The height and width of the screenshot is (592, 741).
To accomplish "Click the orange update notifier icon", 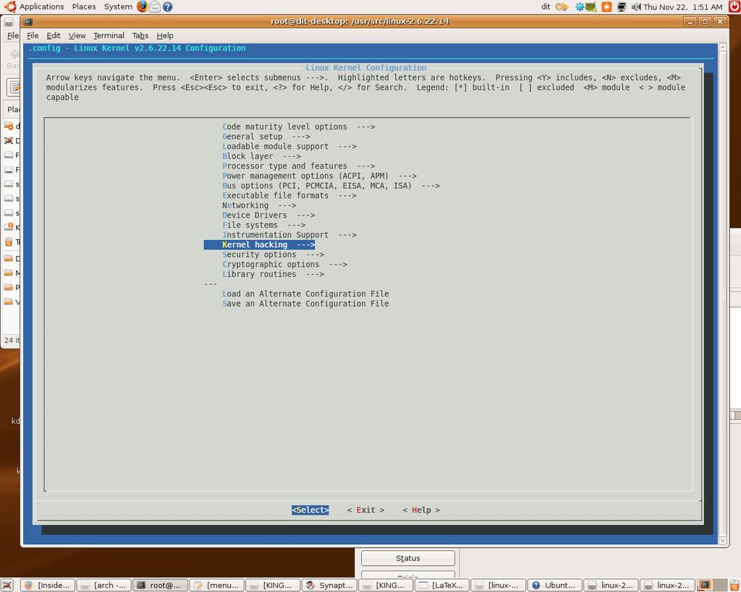I will pos(606,7).
